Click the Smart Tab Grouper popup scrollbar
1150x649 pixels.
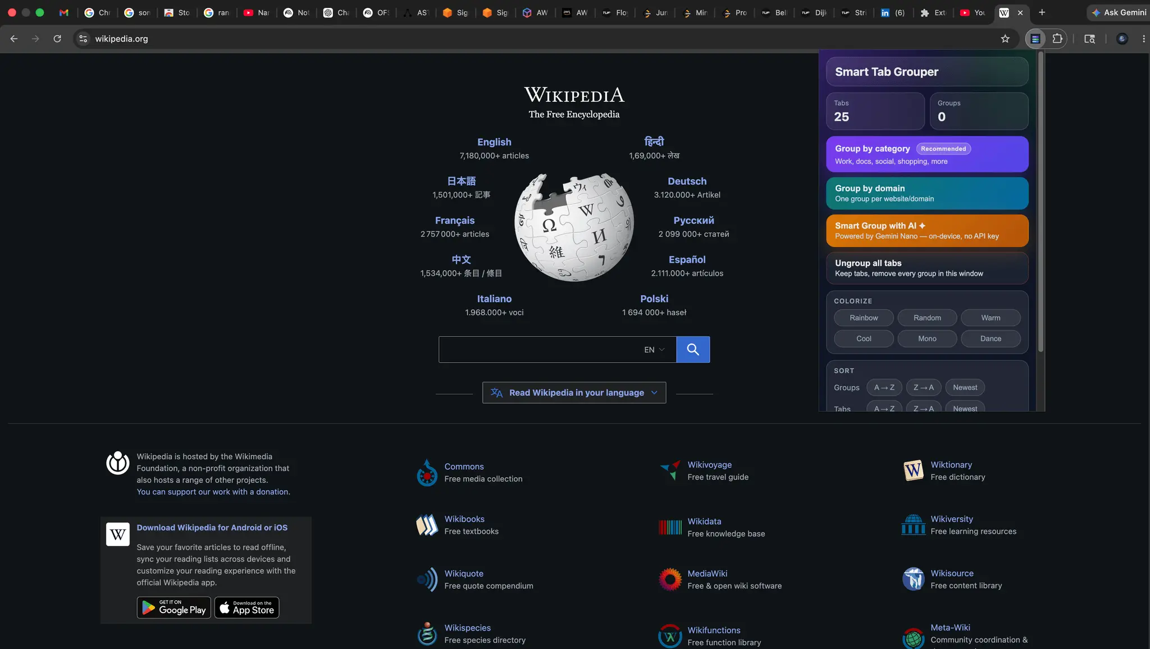click(1041, 202)
